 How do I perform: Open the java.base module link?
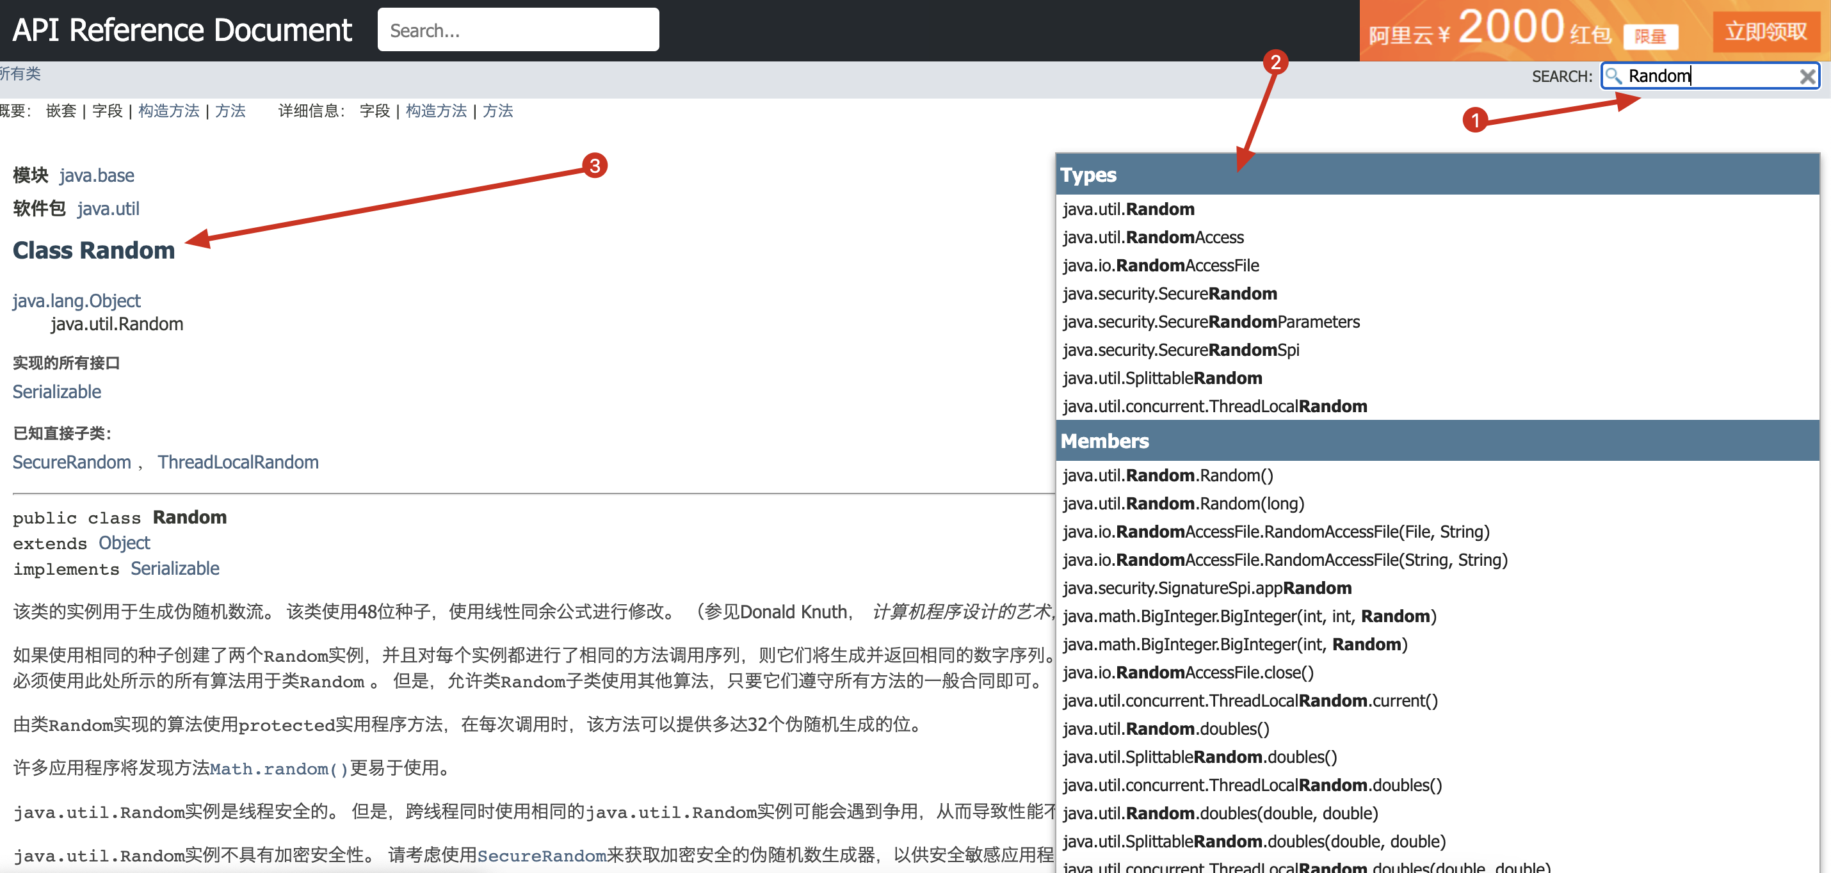(97, 175)
